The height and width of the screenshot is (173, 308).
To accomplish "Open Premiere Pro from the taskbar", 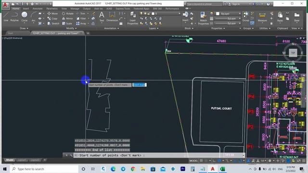I will [183, 169].
